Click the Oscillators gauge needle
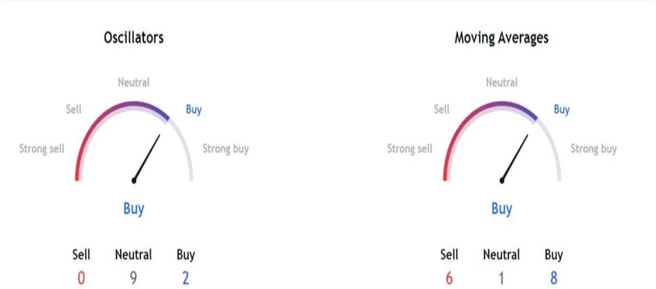Viewport: 656px width, 289px height. [147, 158]
